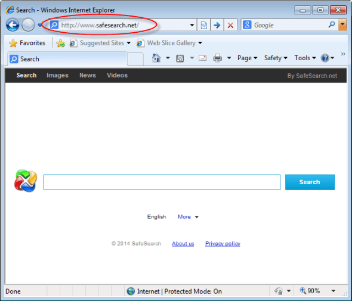This screenshot has width=352, height=301.
Task: Click the 90% zoom level button
Action: coord(310,291)
